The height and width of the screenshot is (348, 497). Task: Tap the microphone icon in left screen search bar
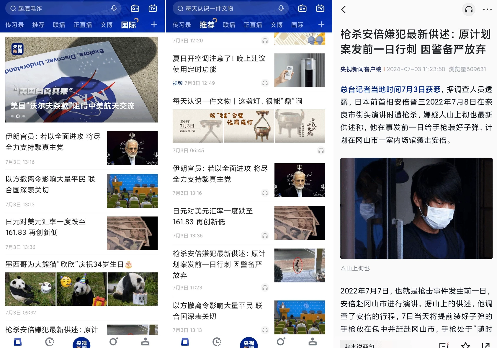coord(114,9)
